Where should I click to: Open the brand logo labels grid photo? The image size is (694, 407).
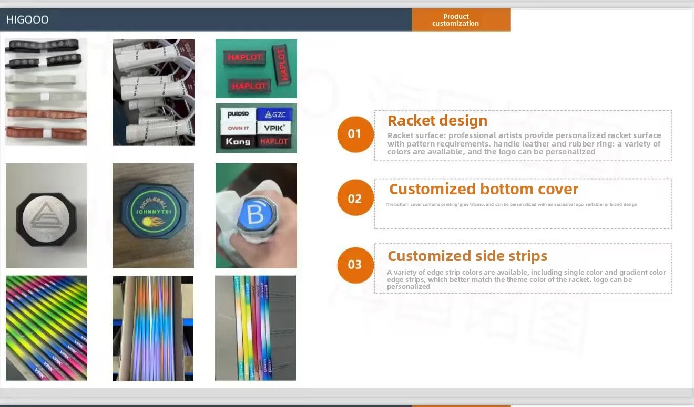click(x=256, y=128)
